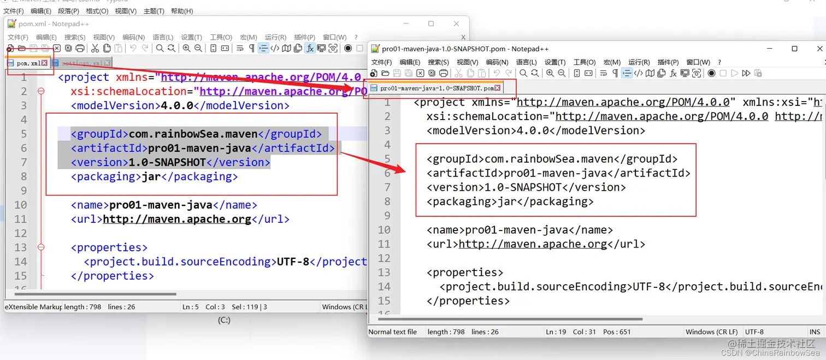Click New file icon in front Notepad++ window
The image size is (826, 360).
pyautogui.click(x=374, y=73)
